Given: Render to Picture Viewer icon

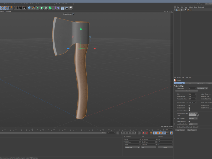Looking at the screenshot, I should coord(20,8).
